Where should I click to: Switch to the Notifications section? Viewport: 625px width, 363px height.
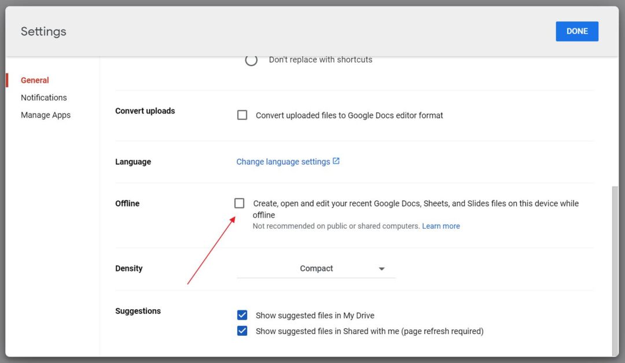[43, 97]
